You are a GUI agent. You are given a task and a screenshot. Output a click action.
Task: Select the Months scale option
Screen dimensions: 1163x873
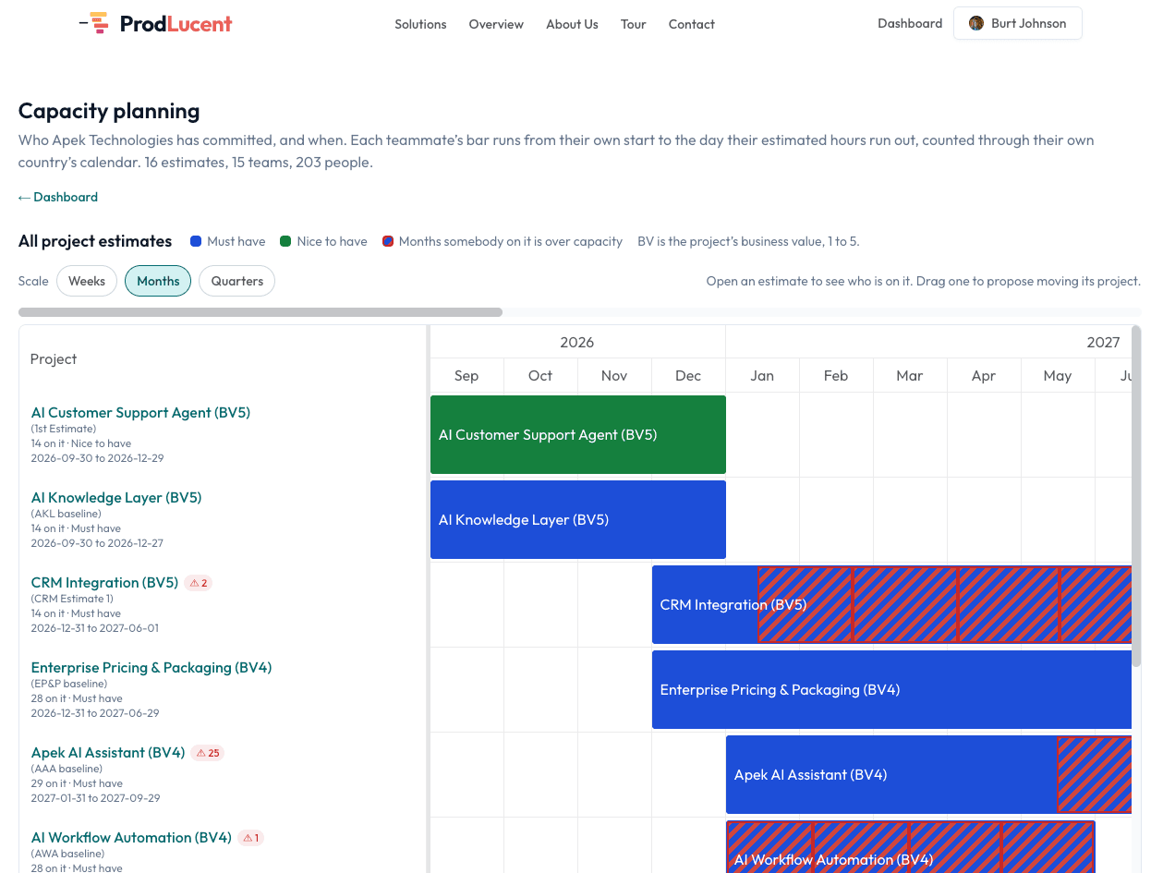(158, 281)
